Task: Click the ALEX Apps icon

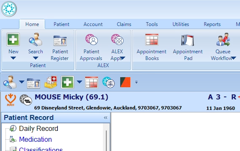Action: [117, 39]
